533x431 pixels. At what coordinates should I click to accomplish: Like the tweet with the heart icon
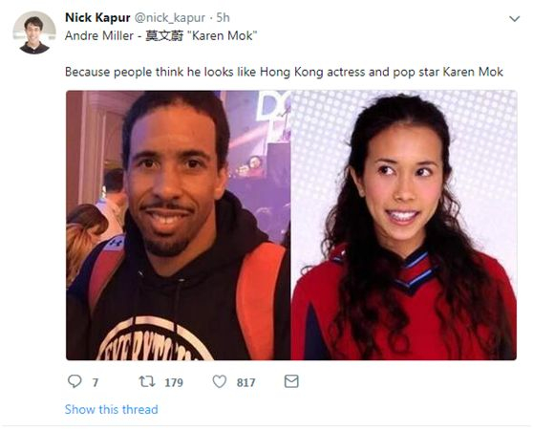[x=220, y=381]
